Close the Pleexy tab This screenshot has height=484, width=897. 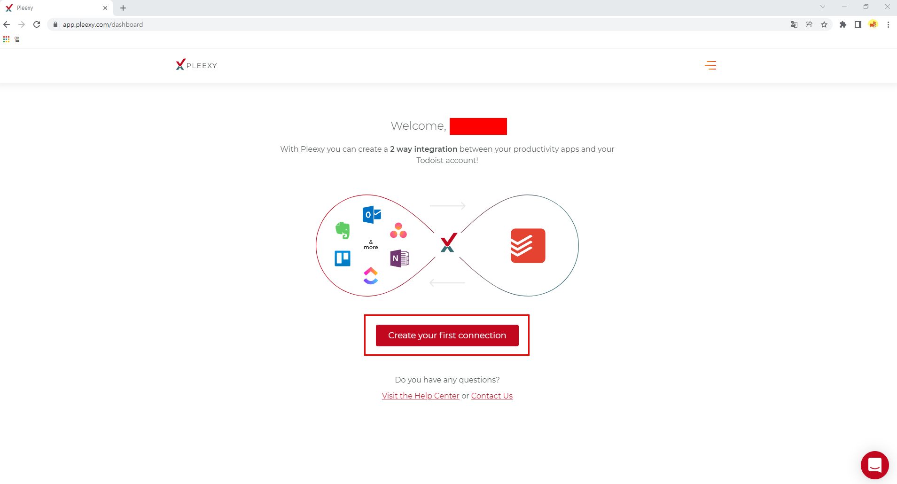pyautogui.click(x=105, y=8)
